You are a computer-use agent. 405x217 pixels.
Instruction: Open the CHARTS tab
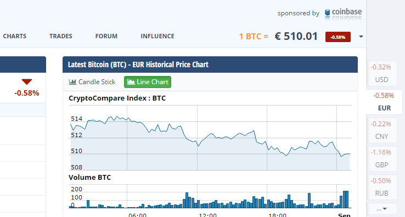pos(15,36)
